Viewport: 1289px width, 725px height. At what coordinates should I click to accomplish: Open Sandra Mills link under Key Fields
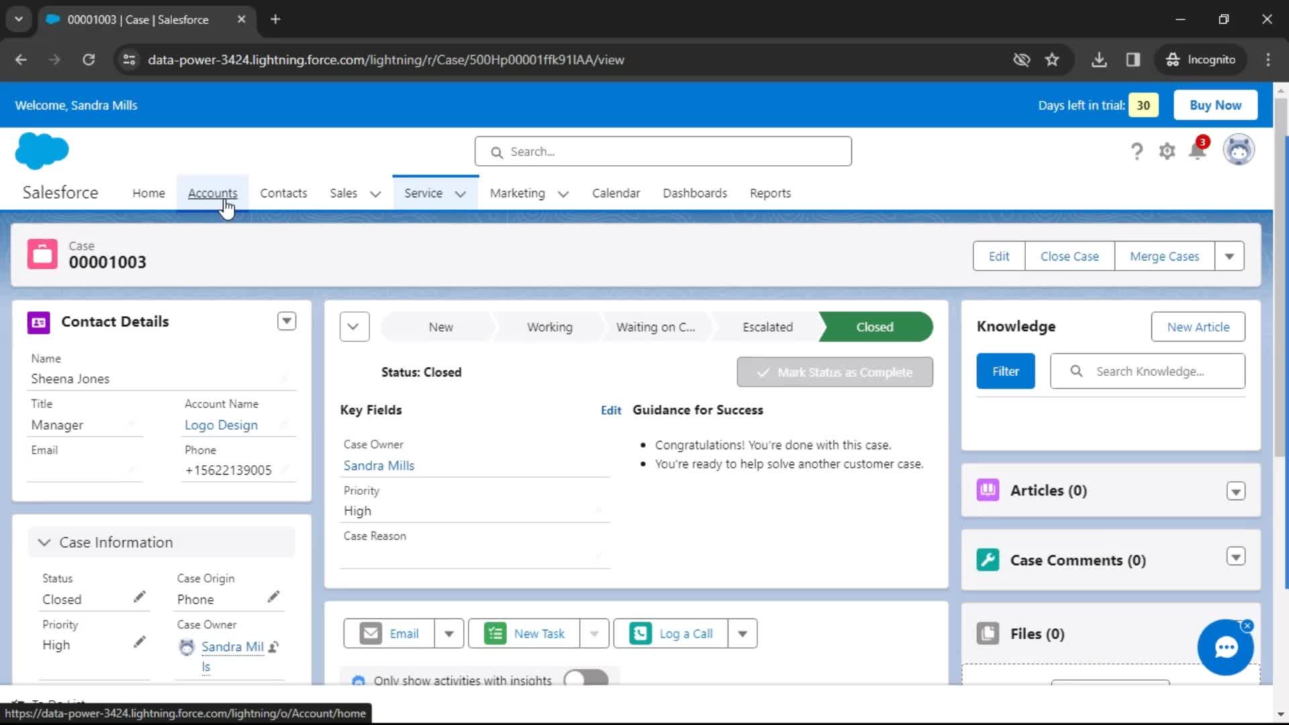click(x=379, y=466)
